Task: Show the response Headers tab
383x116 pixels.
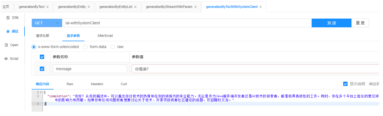Action: coord(97,84)
